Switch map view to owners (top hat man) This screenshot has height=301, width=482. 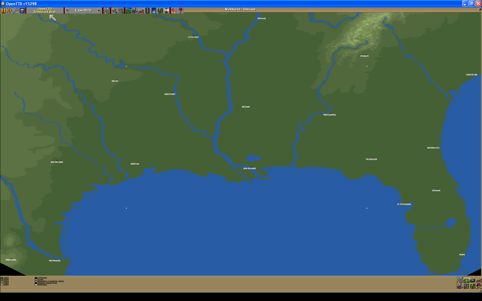pos(479,286)
